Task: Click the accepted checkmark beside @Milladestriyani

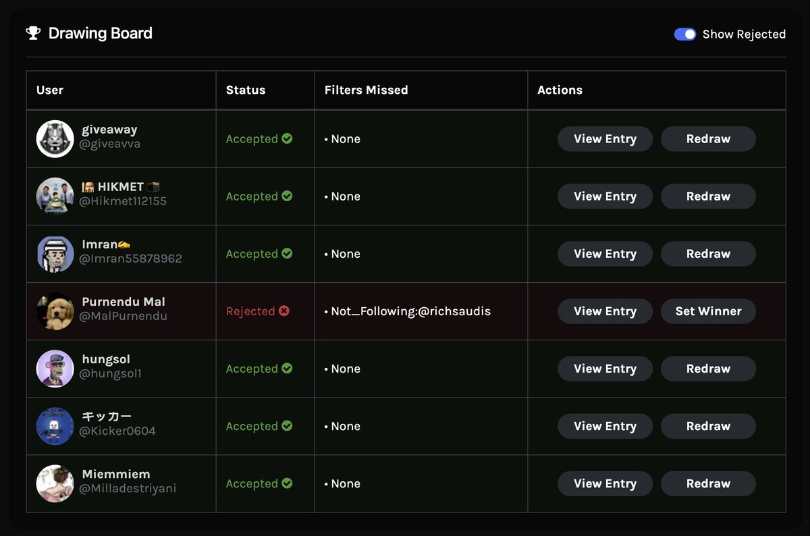Action: (x=286, y=483)
